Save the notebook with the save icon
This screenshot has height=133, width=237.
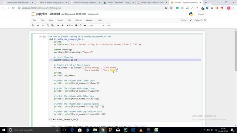point(33,25)
